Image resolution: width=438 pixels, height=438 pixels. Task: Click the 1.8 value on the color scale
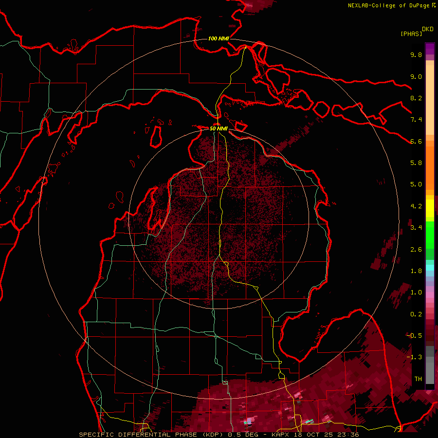(x=416, y=271)
